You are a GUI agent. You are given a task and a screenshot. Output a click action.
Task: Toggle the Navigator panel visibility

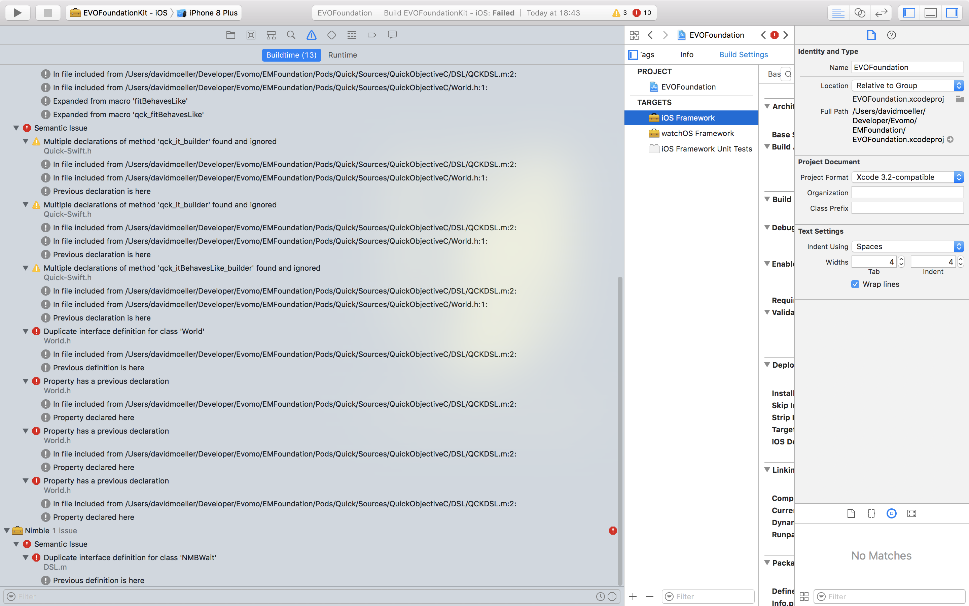point(909,13)
